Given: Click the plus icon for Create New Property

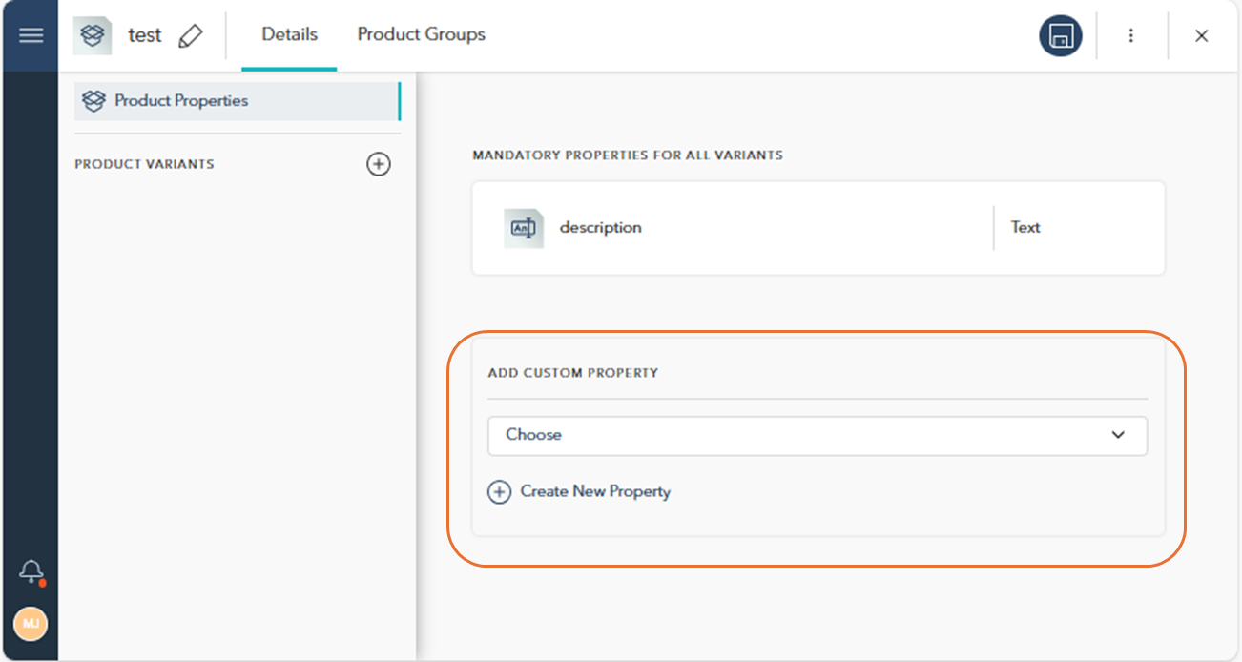Looking at the screenshot, I should point(499,492).
